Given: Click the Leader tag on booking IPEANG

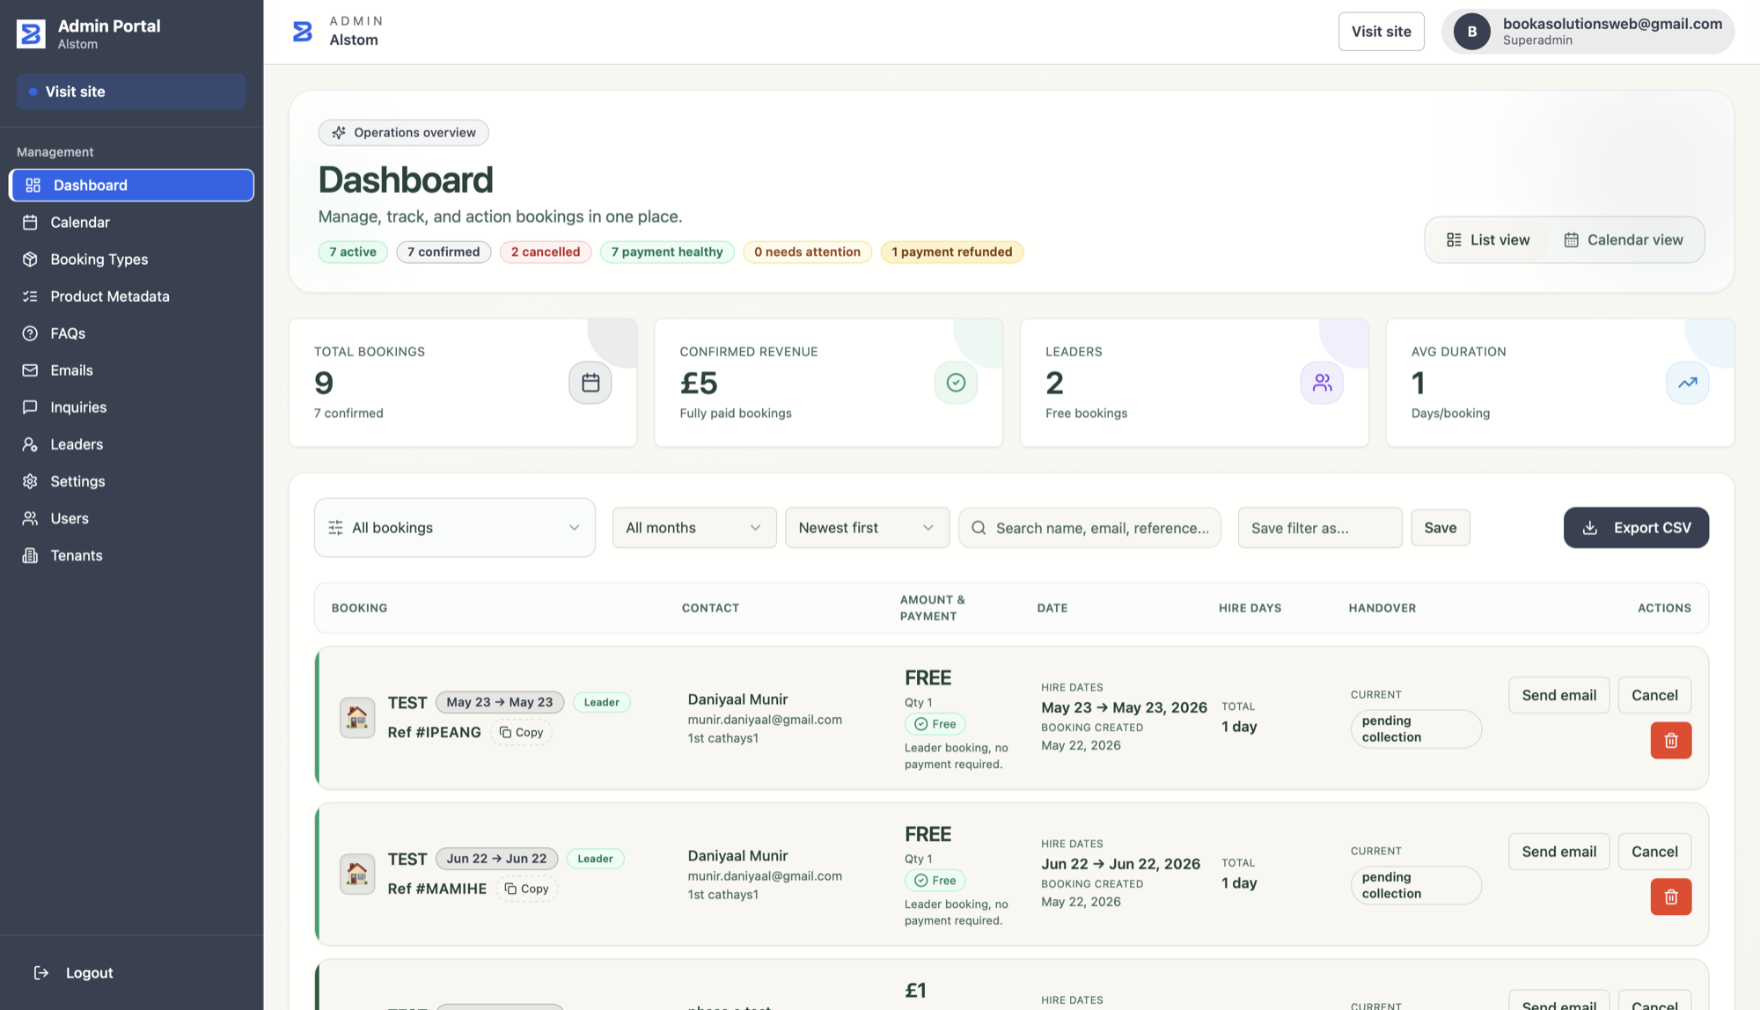Looking at the screenshot, I should click(602, 702).
